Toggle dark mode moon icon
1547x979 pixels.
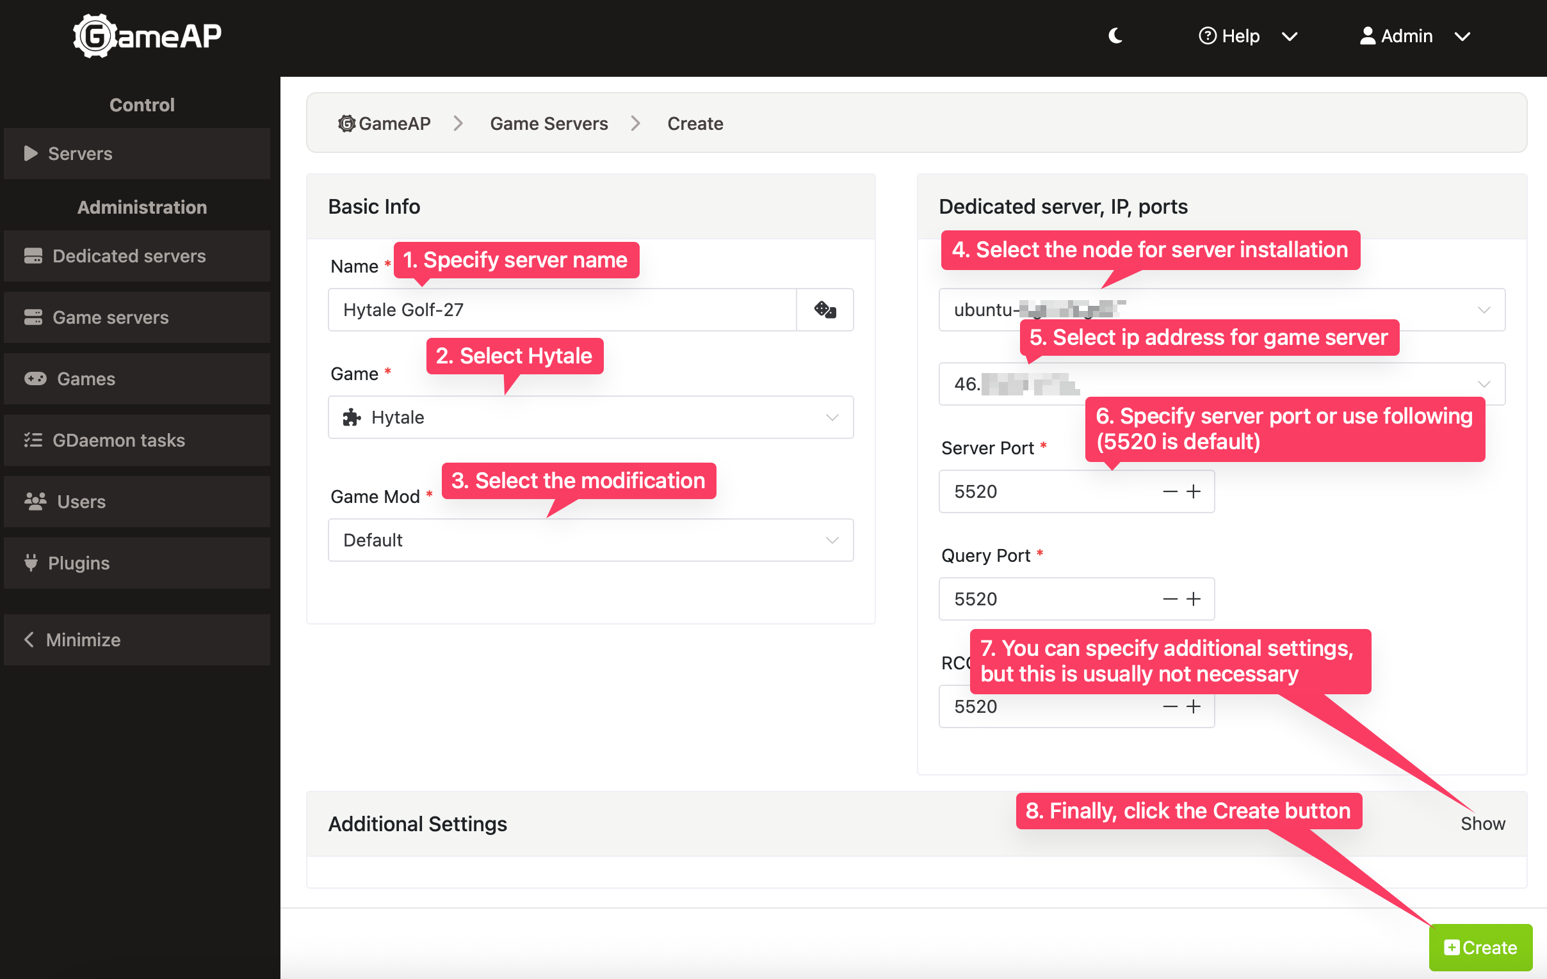[1116, 36]
